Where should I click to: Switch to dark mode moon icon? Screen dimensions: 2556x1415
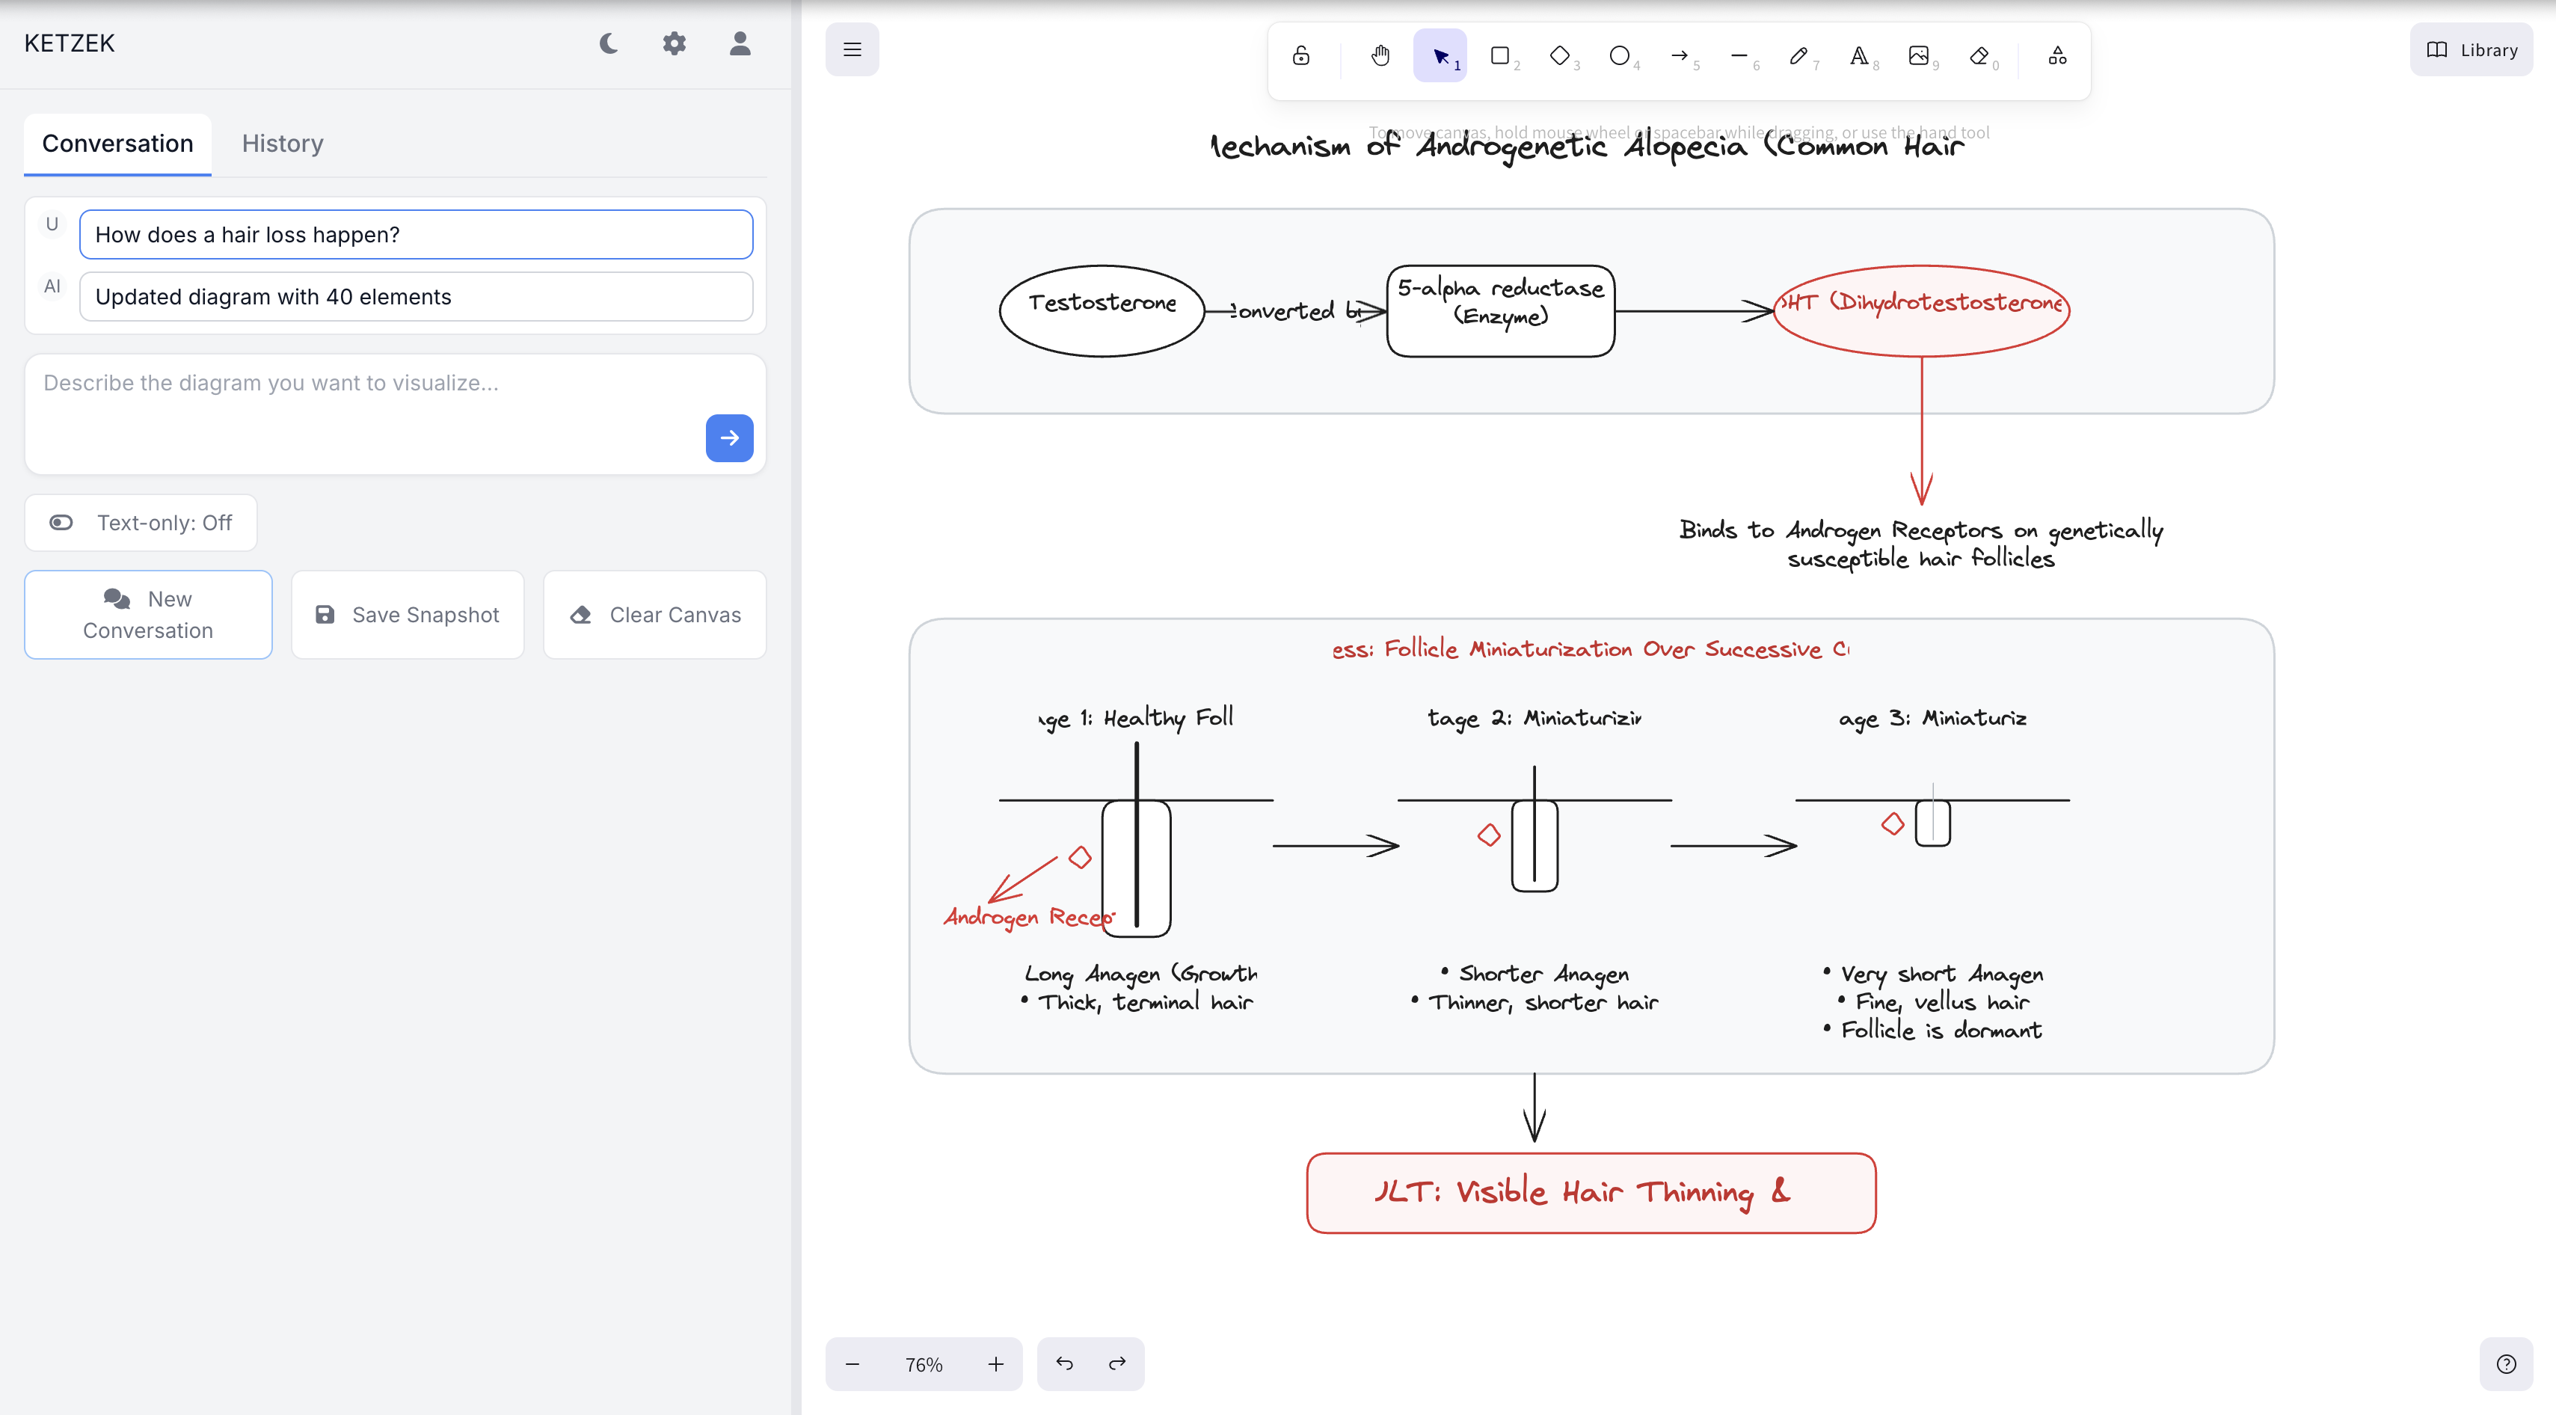click(x=608, y=43)
